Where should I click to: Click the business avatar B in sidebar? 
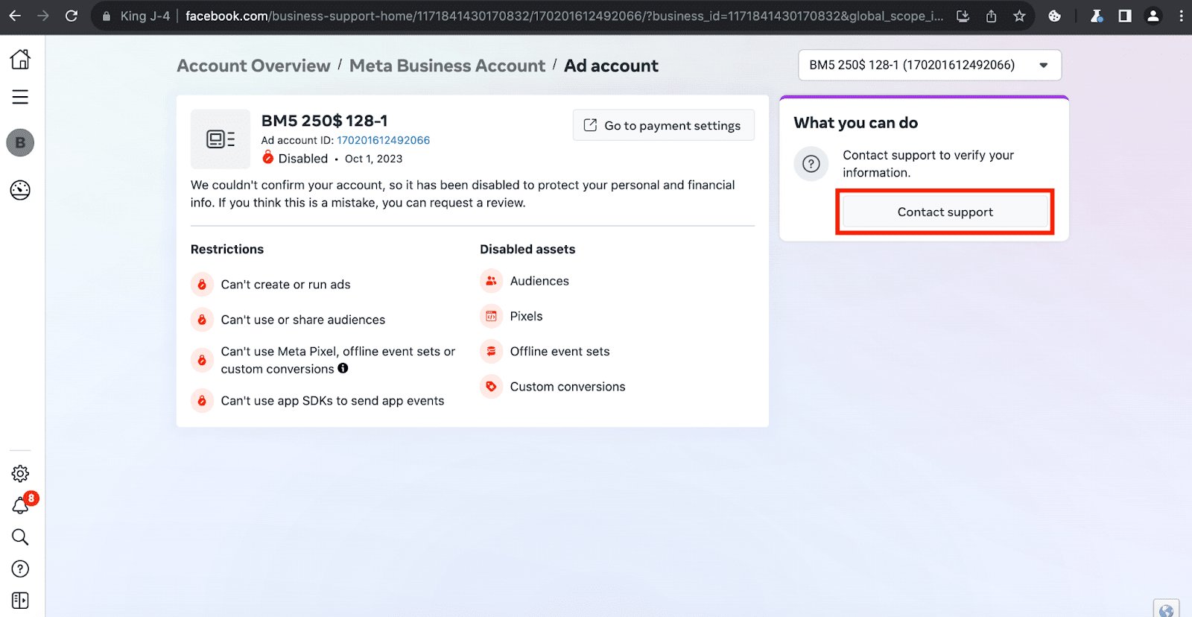(20, 142)
